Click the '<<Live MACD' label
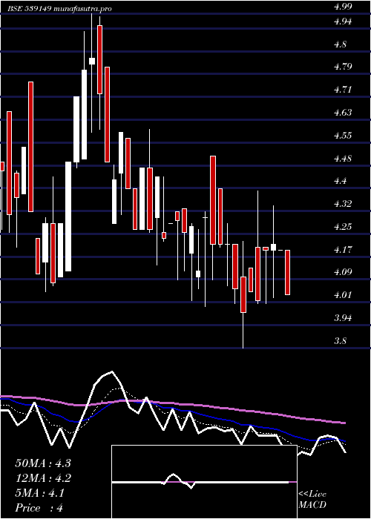Image resolution: width=371 pixels, height=519 pixels. [312, 500]
